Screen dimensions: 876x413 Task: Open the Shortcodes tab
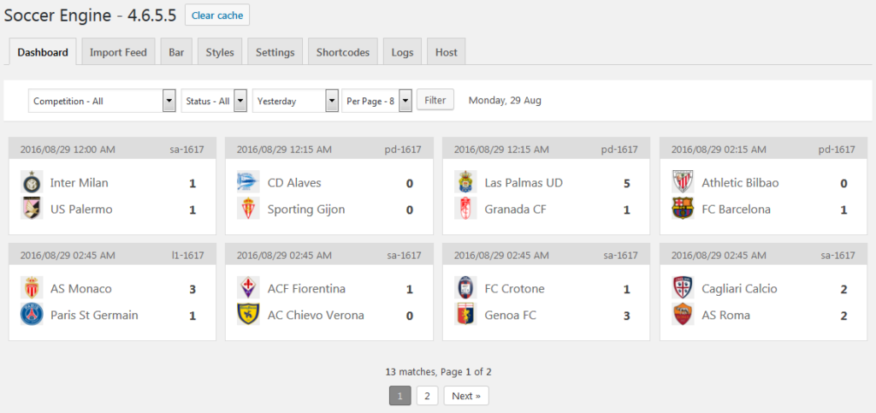pyautogui.click(x=343, y=52)
